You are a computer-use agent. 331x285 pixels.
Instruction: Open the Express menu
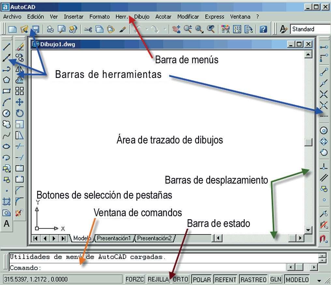(x=214, y=17)
